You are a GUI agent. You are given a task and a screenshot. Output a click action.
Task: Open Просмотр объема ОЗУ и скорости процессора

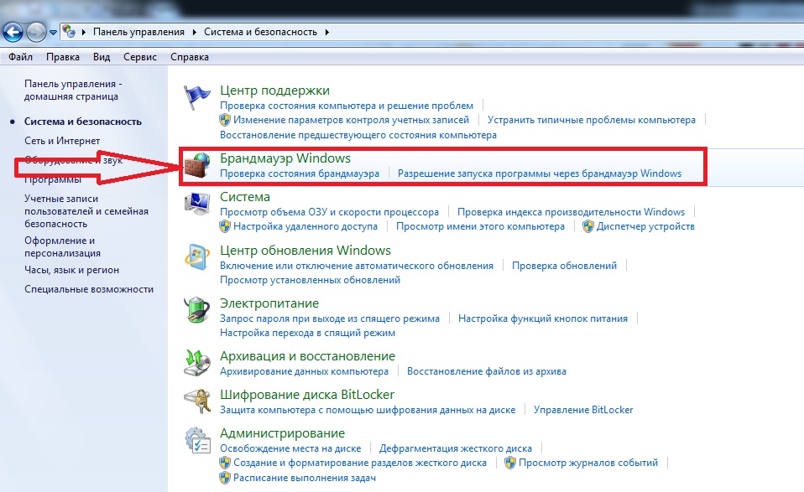(330, 212)
